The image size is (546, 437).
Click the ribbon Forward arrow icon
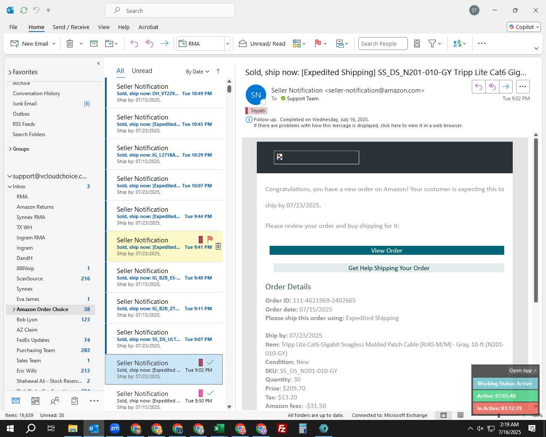tap(164, 44)
